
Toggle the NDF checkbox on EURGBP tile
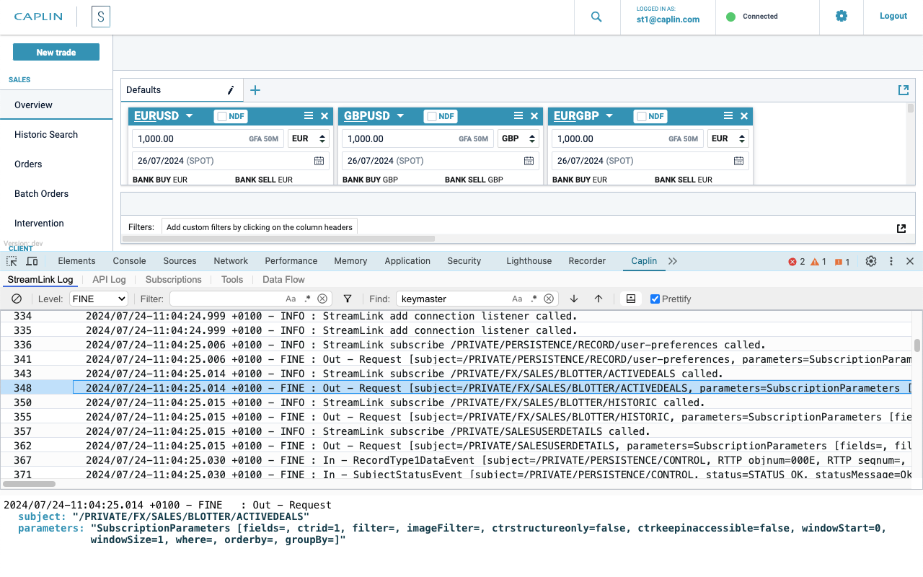click(642, 116)
